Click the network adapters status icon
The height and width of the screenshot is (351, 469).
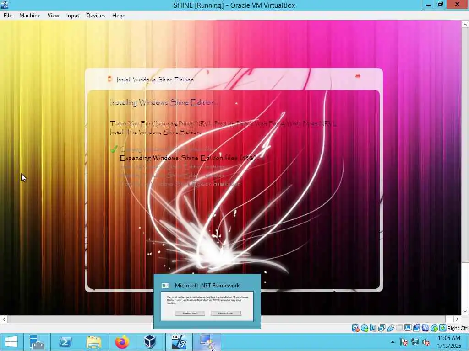[382, 328]
